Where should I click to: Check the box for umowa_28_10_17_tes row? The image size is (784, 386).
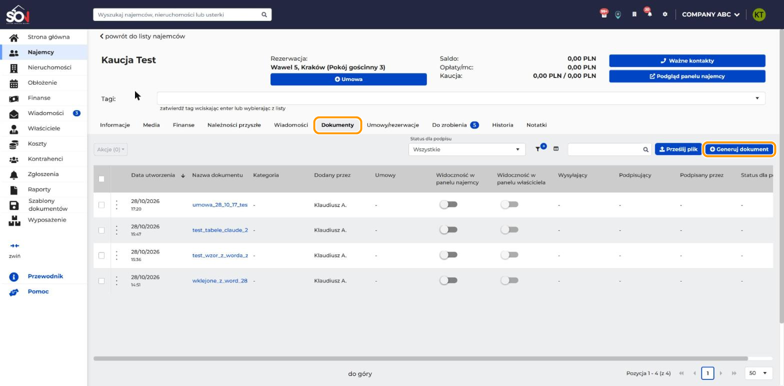tap(101, 205)
